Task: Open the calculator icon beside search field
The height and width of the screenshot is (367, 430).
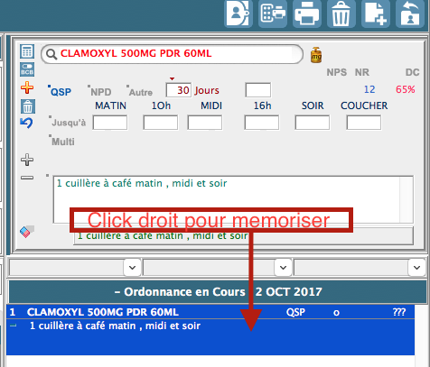Action: pyautogui.click(x=27, y=51)
